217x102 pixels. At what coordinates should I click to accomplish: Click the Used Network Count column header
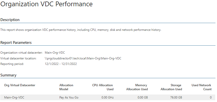201,87
